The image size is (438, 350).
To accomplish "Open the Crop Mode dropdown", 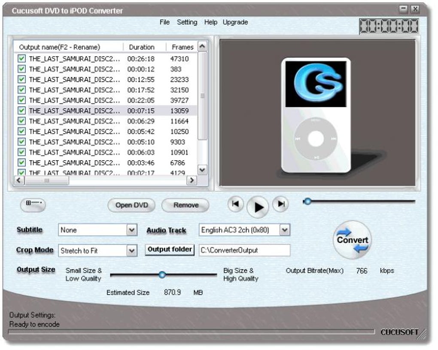I will point(131,250).
